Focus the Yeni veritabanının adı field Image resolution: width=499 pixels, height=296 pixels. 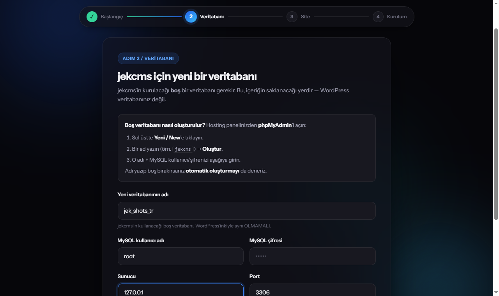tap(246, 211)
